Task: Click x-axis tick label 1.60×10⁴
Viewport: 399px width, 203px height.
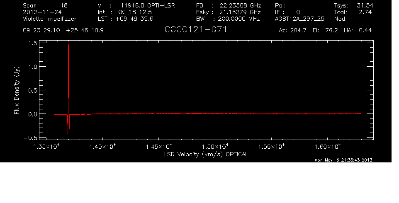Action: coord(328,147)
